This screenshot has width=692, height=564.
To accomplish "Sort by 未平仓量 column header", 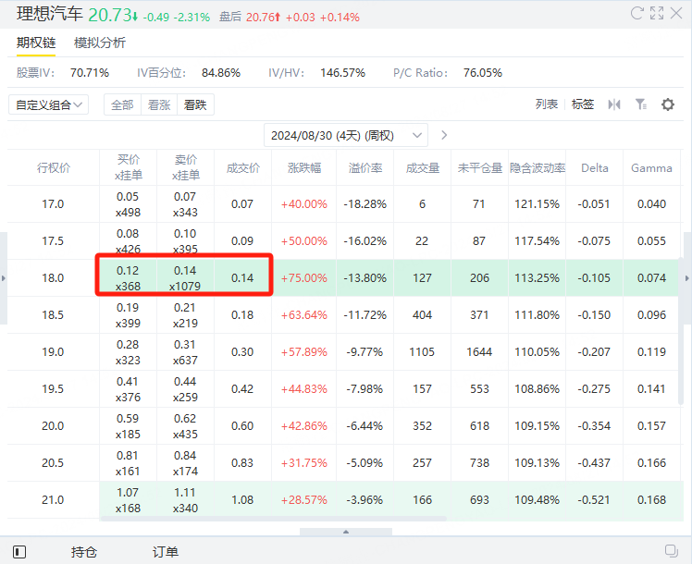I will tap(480, 168).
